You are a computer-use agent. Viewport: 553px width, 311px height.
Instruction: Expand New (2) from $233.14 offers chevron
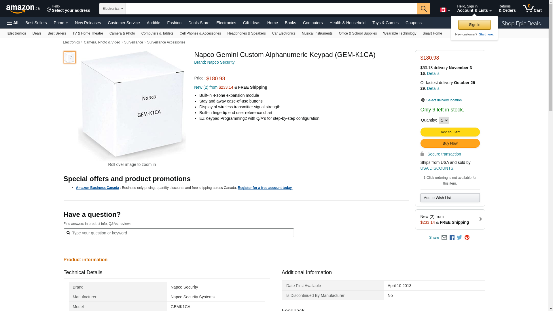pos(480,219)
